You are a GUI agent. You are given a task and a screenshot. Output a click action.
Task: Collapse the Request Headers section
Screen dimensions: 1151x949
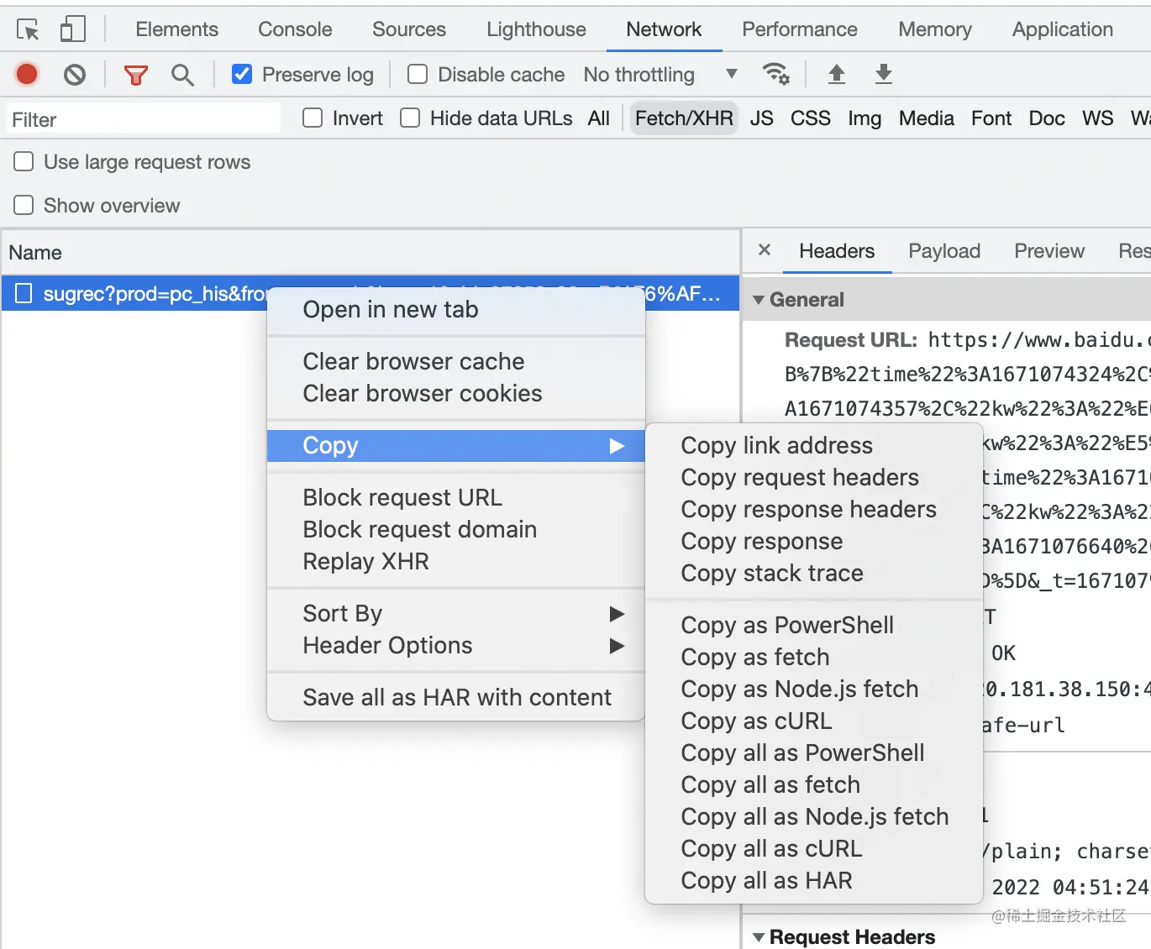759,937
